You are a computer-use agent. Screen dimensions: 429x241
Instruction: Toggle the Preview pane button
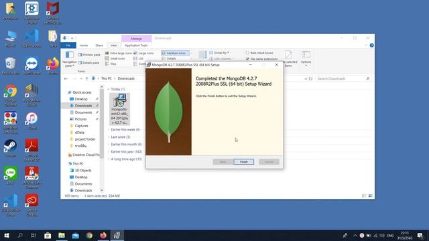(x=89, y=55)
